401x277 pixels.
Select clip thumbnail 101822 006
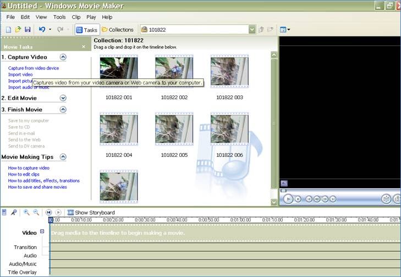[x=229, y=129]
